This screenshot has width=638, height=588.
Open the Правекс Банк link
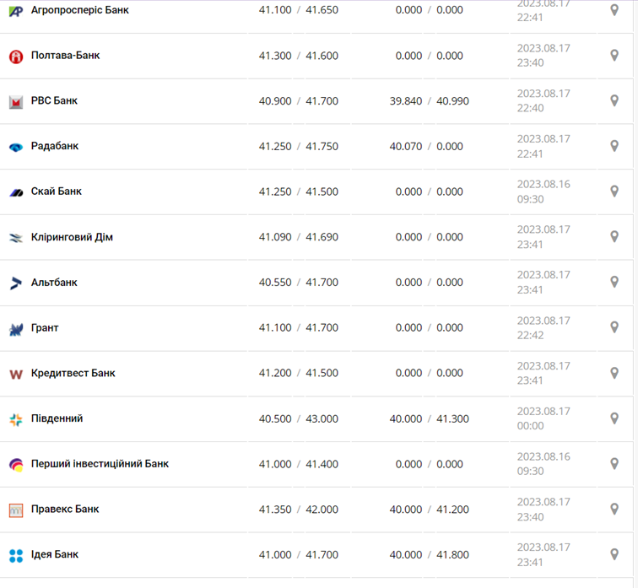65,510
